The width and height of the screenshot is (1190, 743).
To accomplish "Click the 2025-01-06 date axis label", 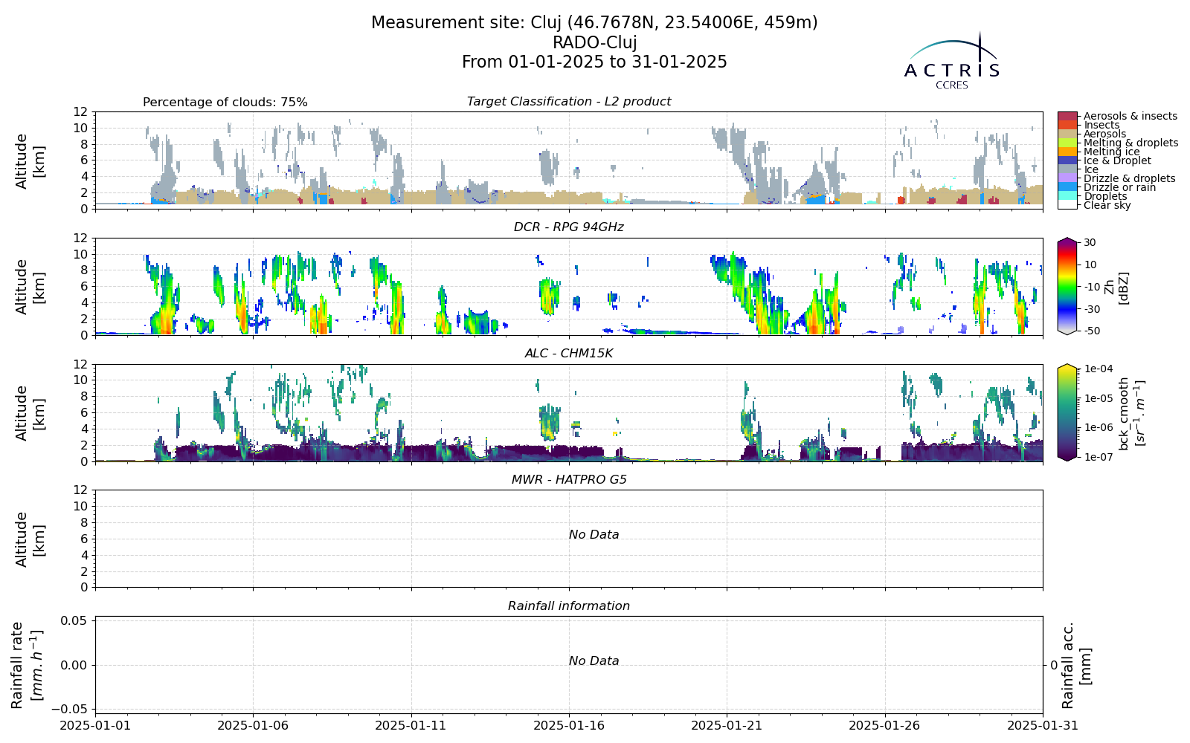I will pyautogui.click(x=254, y=725).
